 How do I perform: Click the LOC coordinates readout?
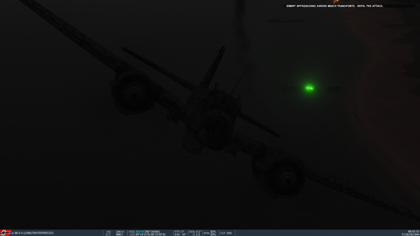coord(147,235)
